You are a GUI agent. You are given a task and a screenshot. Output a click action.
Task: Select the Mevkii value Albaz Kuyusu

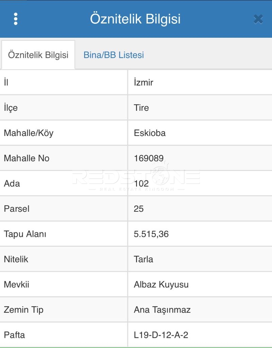coord(161,284)
